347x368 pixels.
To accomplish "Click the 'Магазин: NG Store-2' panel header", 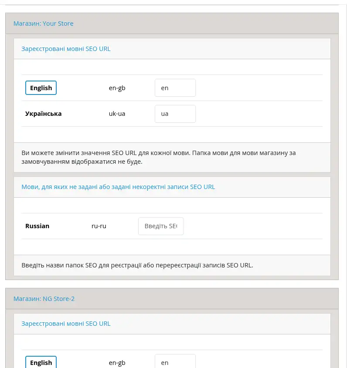I will point(44,299).
